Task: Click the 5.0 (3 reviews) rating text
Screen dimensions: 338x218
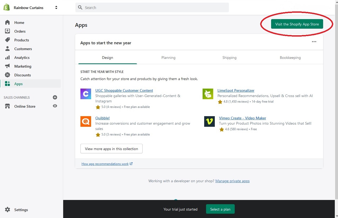Action: (x=111, y=134)
